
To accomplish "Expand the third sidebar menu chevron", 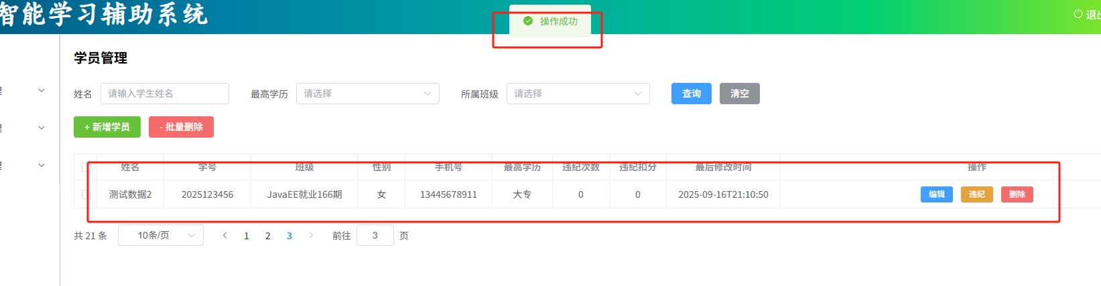I will (42, 165).
